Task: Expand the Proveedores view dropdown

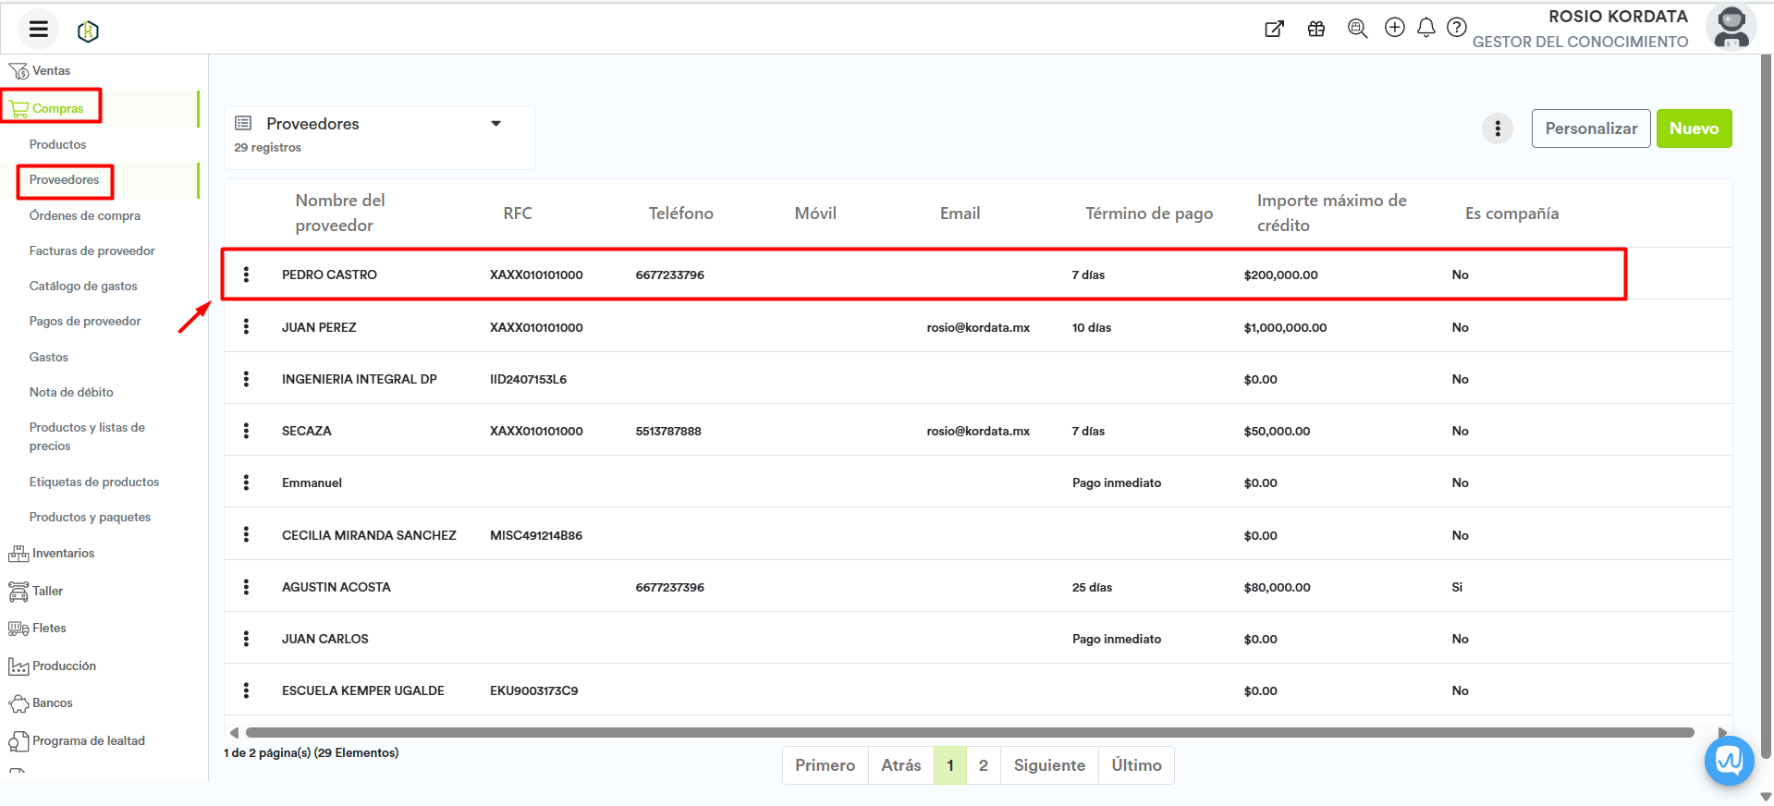Action: point(495,124)
